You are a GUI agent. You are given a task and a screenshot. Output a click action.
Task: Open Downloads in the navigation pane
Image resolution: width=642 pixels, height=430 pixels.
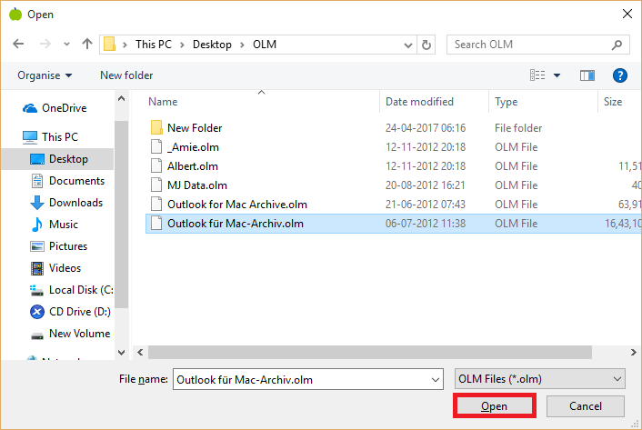click(66, 203)
